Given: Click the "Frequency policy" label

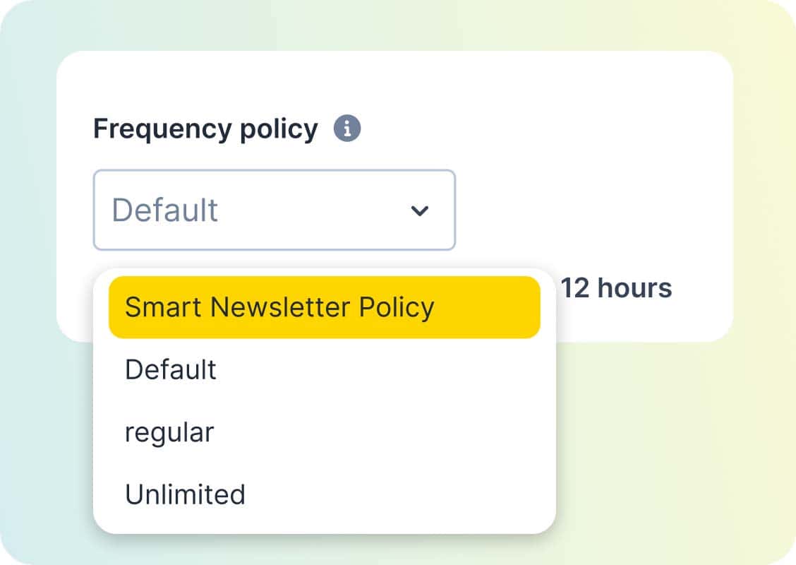Looking at the screenshot, I should pyautogui.click(x=205, y=129).
